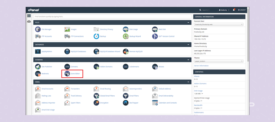Screen dimensions: 275x122
Task: Click the cPanel logo
Action: pyautogui.click(x=34, y=10)
